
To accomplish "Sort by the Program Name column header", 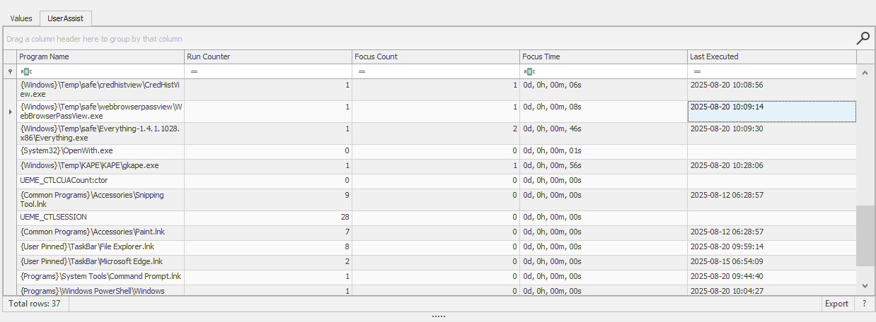I will (x=100, y=56).
